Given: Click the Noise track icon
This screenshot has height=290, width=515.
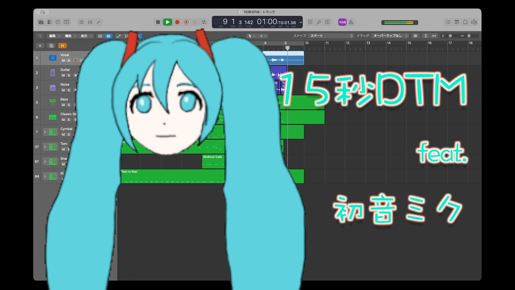Looking at the screenshot, I should pyautogui.click(x=53, y=87).
